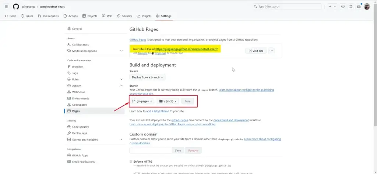Image resolution: width=377 pixels, height=174 pixels.
Task: Click the Environments icon in sidebar
Action: tap(69, 98)
